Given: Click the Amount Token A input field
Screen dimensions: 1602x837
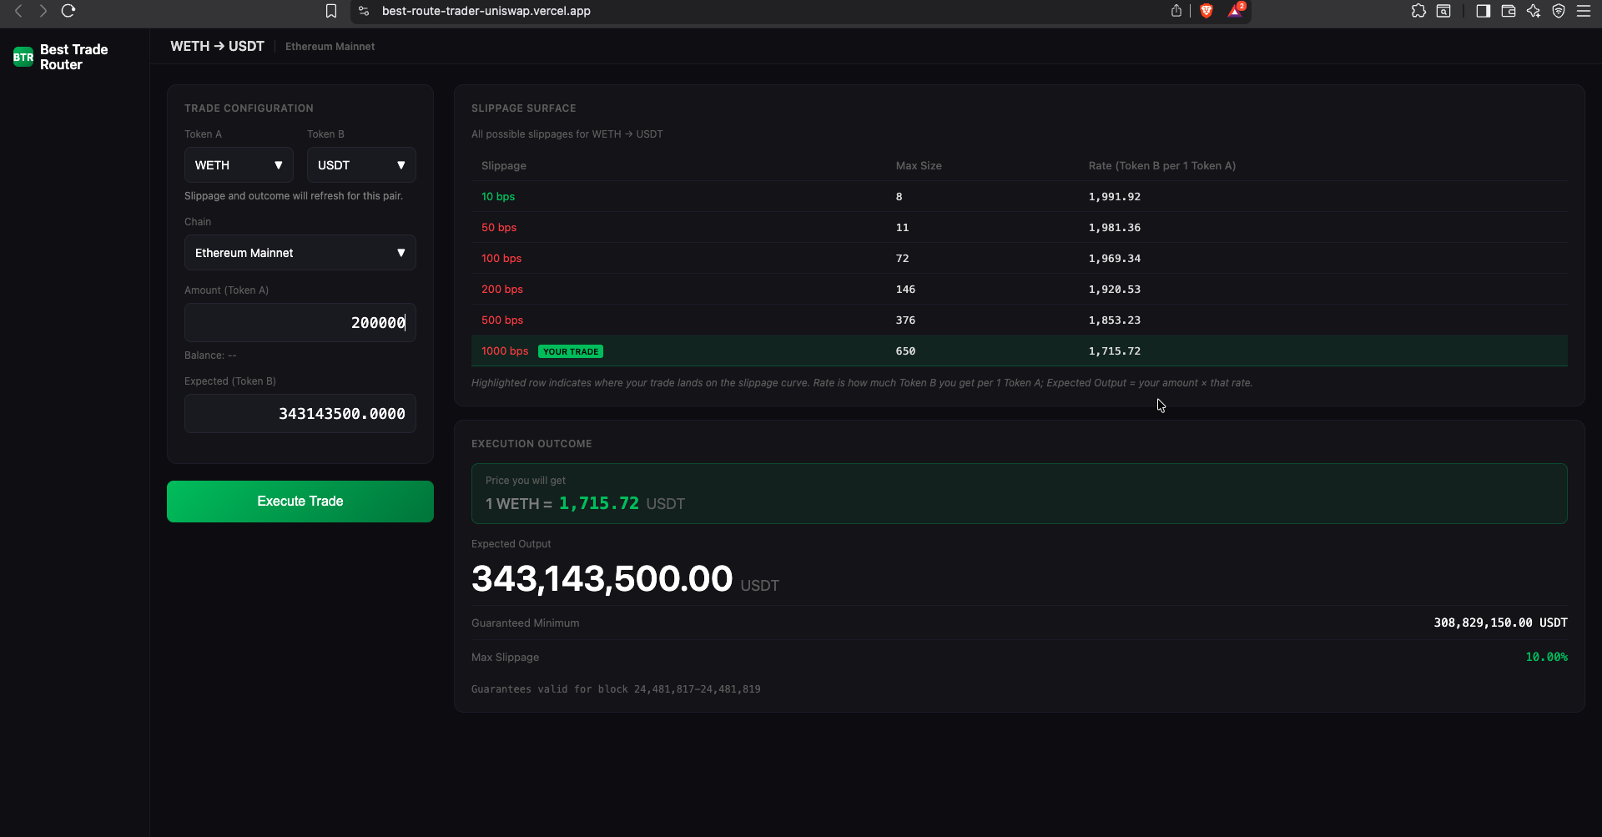Looking at the screenshot, I should pos(300,322).
